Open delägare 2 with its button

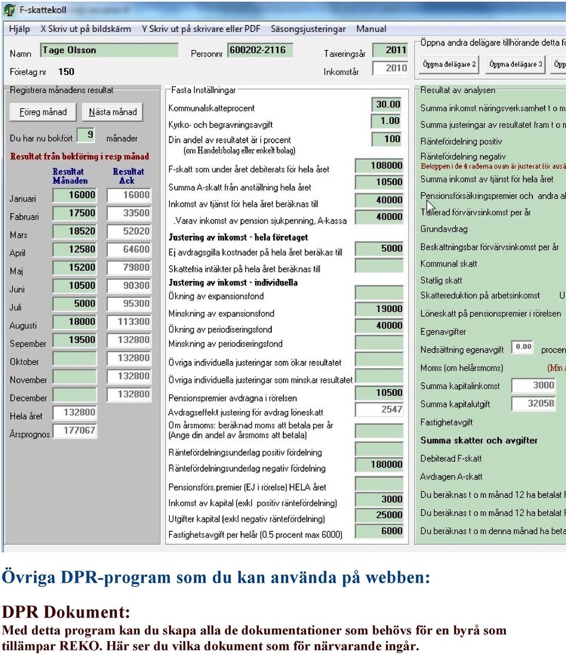(x=449, y=64)
